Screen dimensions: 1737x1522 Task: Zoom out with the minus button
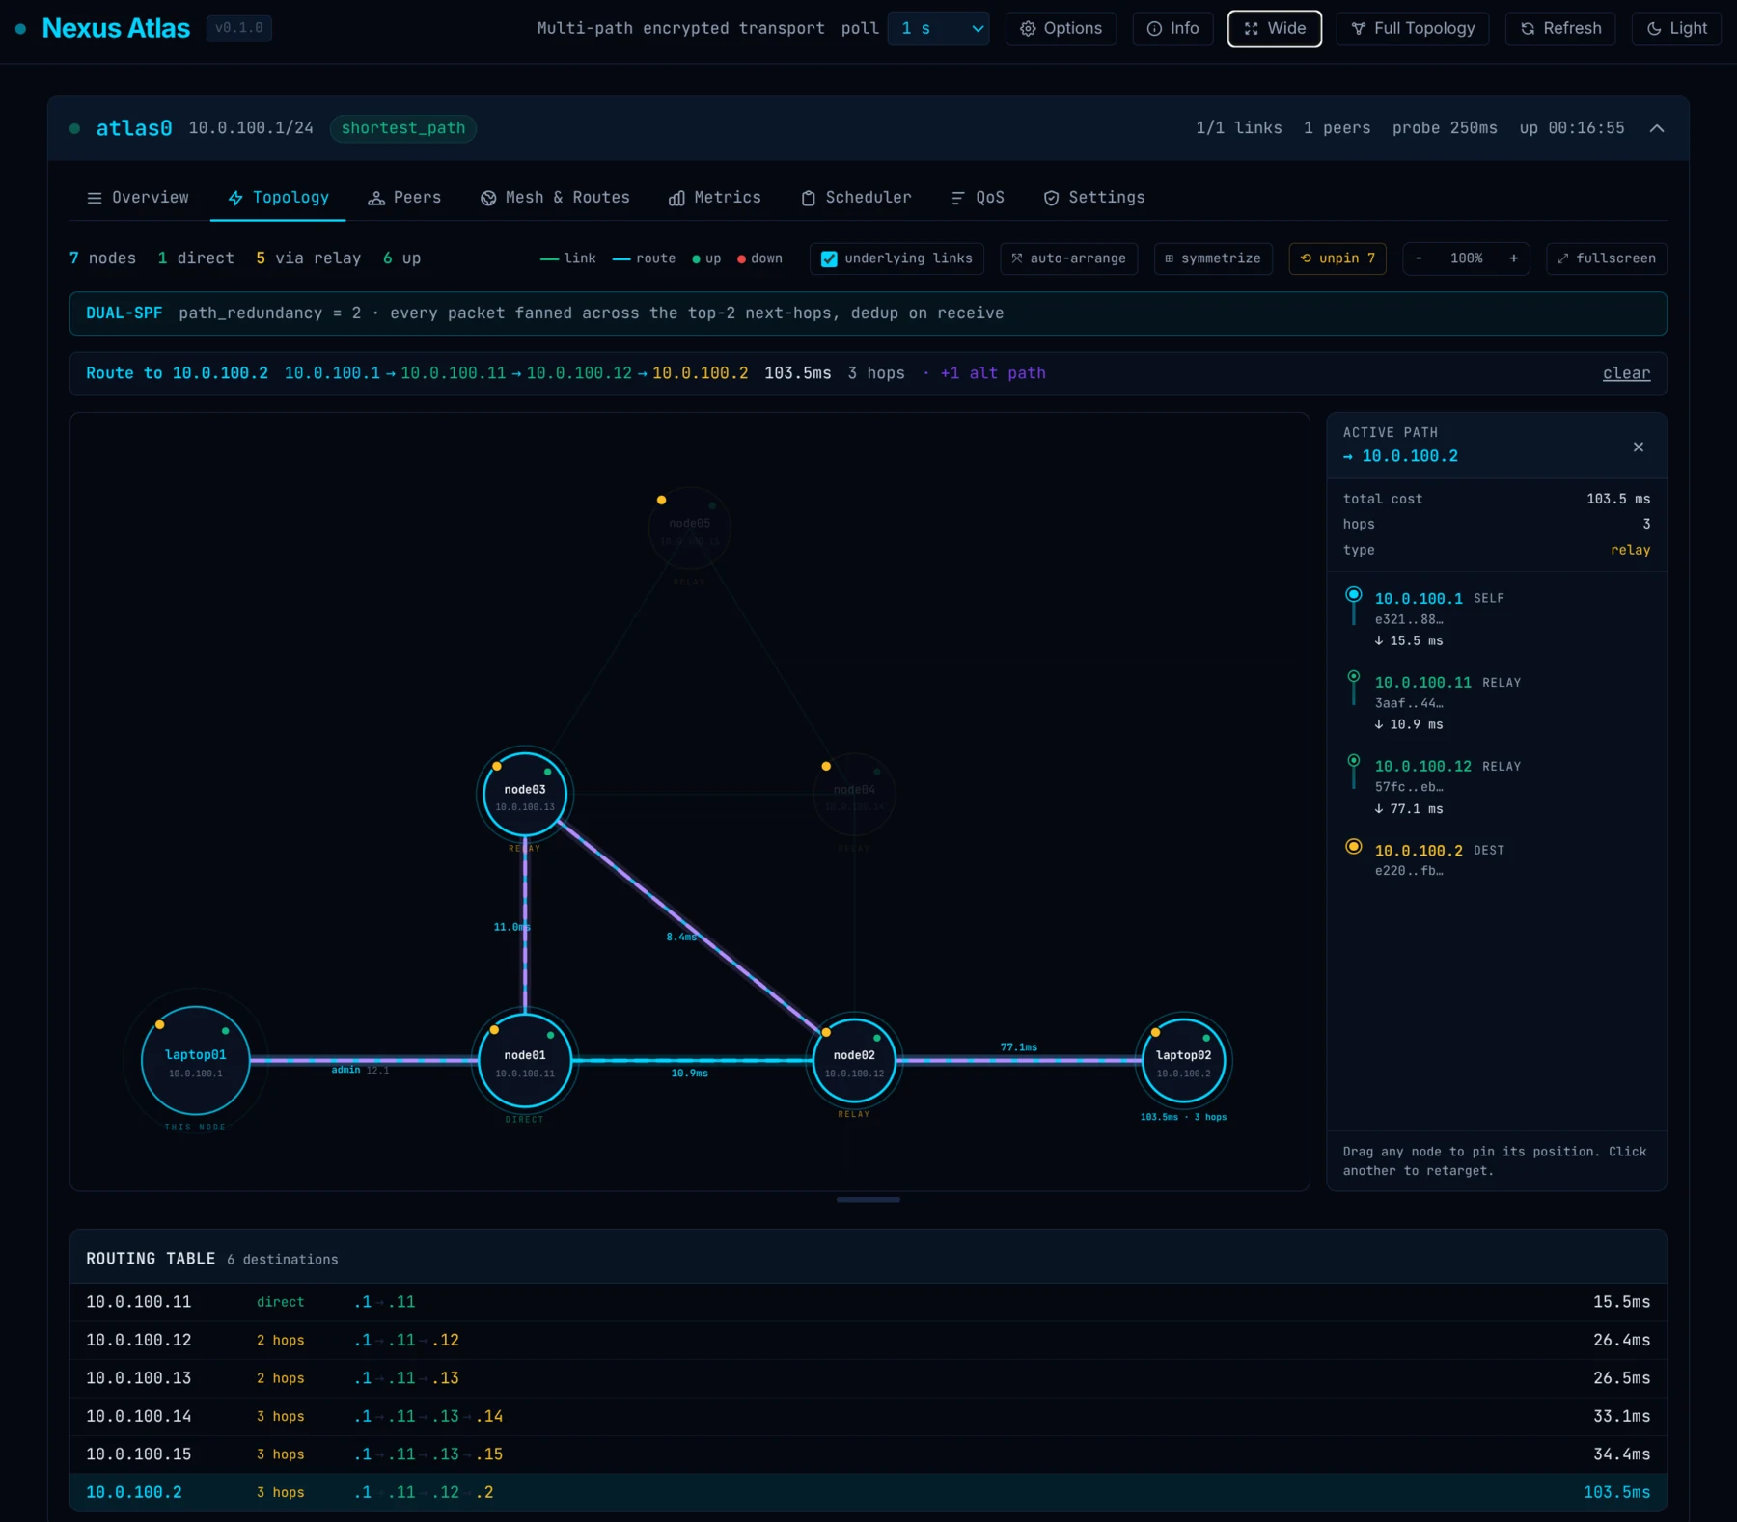pos(1419,258)
